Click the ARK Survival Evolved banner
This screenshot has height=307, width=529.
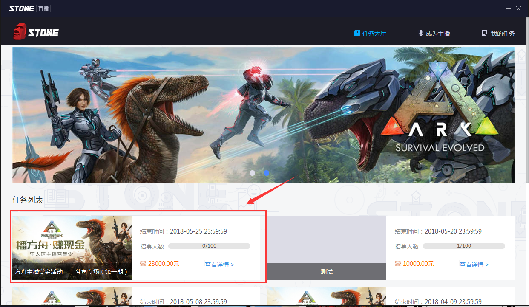click(x=263, y=115)
